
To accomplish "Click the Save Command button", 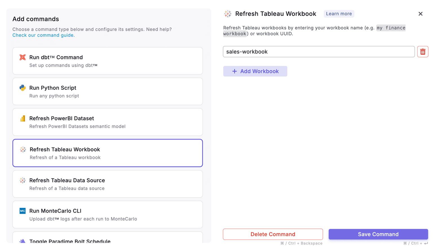I will coord(378,234).
